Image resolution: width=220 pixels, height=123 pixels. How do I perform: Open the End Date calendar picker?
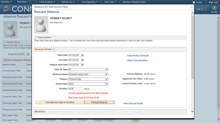pyautogui.click(x=82, y=60)
